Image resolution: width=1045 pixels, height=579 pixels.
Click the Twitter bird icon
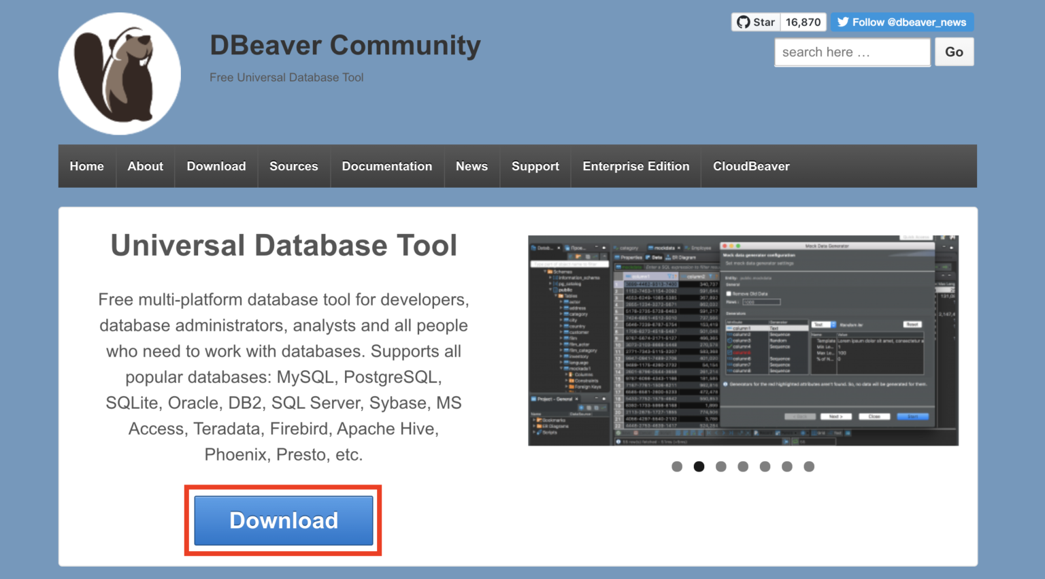[x=842, y=21]
